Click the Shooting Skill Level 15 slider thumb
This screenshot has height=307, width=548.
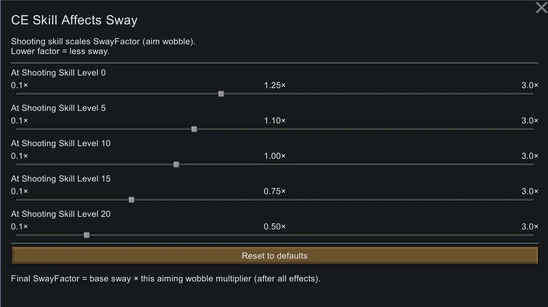pos(132,200)
